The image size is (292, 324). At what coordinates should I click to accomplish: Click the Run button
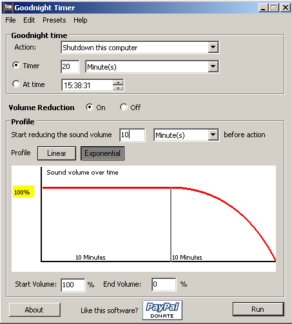[258, 309]
